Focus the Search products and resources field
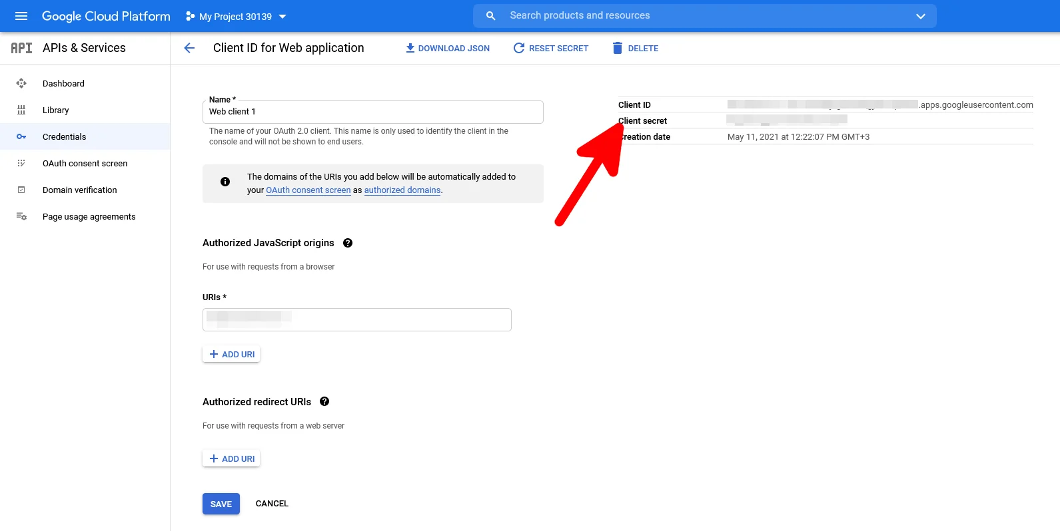The image size is (1060, 531). pos(705,16)
